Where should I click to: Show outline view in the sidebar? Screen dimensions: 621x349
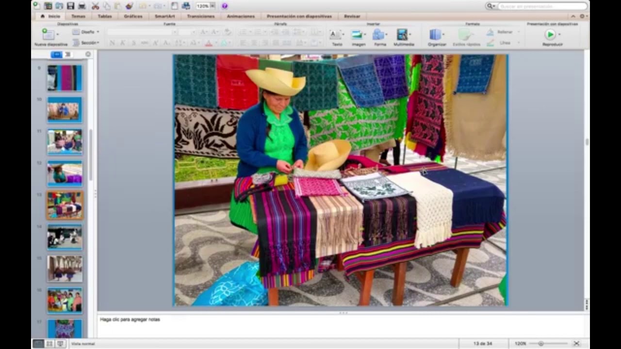coord(67,54)
